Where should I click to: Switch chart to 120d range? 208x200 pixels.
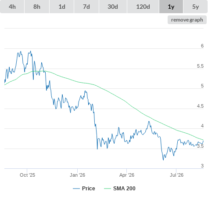point(143,7)
